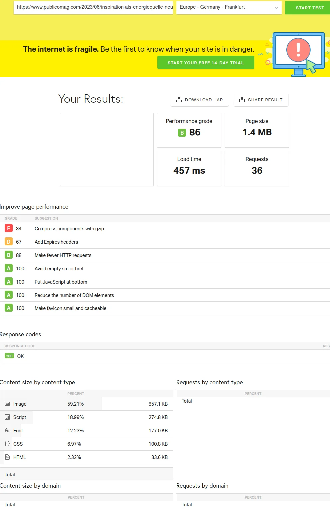Start your free 14-day trial
The height and width of the screenshot is (512, 330).
point(206,63)
